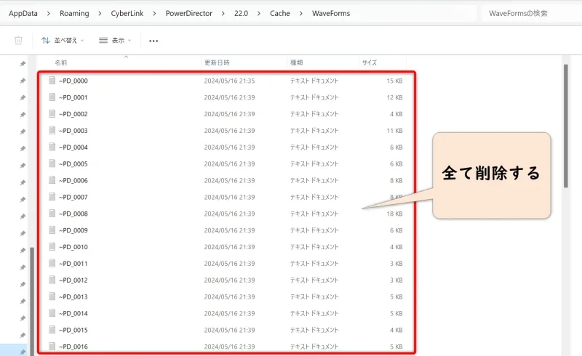This screenshot has width=582, height=356.
Task: Select file name ~PD_0009
Action: [x=73, y=230]
